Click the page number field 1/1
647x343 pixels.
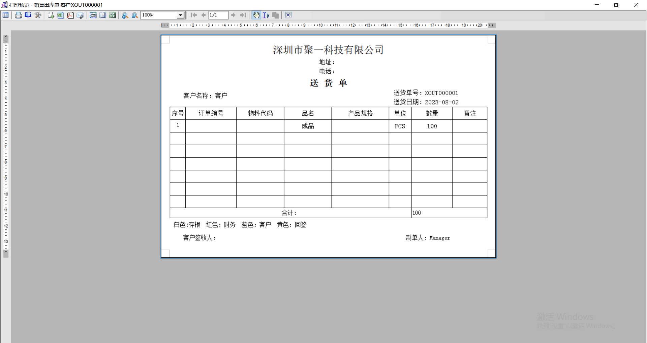pos(218,15)
